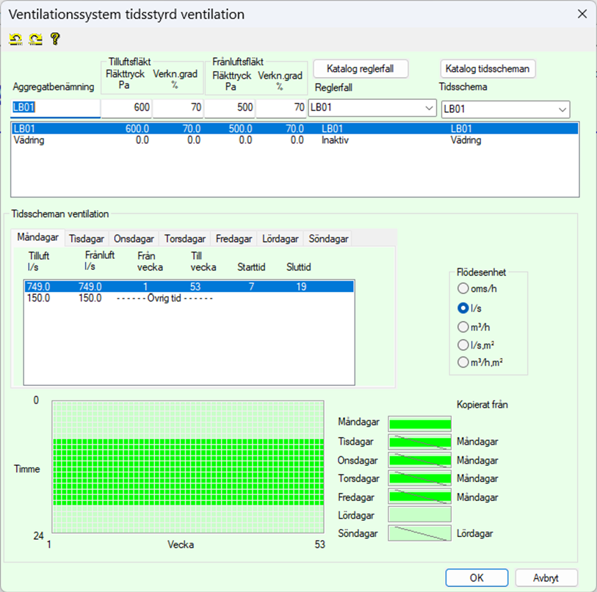Select the l/s,m² flow unit option
This screenshot has height=592, width=597.
463,345
